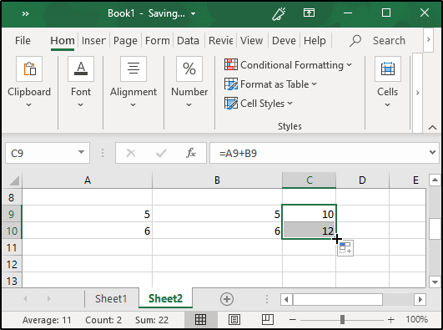
Task: Open the Format as Table menu
Action: click(x=270, y=84)
